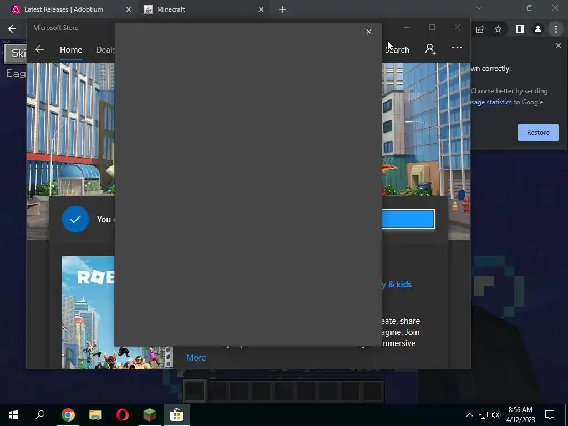Close the gray dialog overlay in Microsoft Store
Screen dimensions: 568x426
[369, 32]
